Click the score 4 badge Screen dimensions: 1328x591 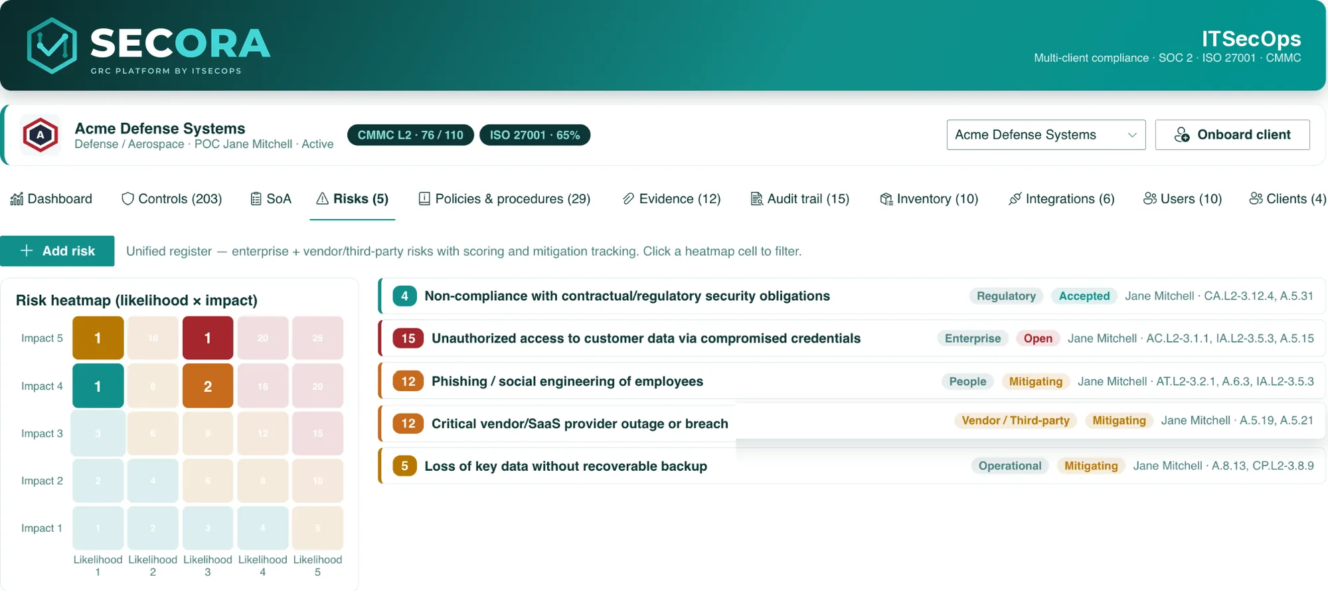(404, 296)
